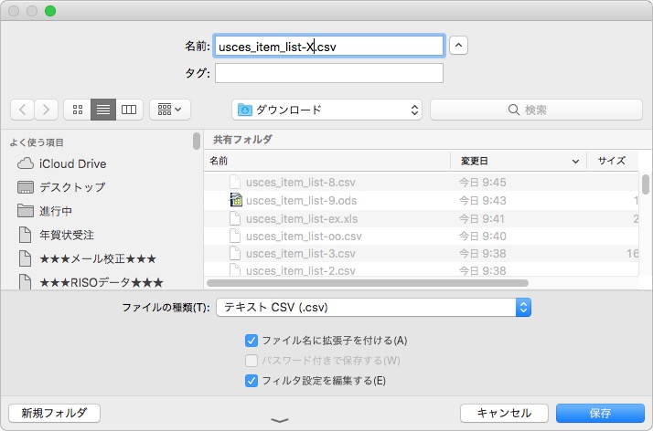Go forward with the right chevron button
This screenshot has height=431, width=653.
coord(46,110)
